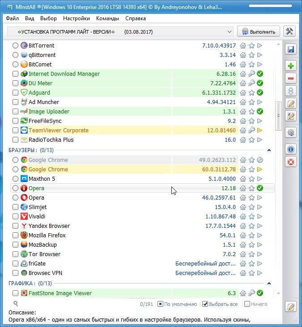
Task: Open the Справка menu
Action: (136, 18)
